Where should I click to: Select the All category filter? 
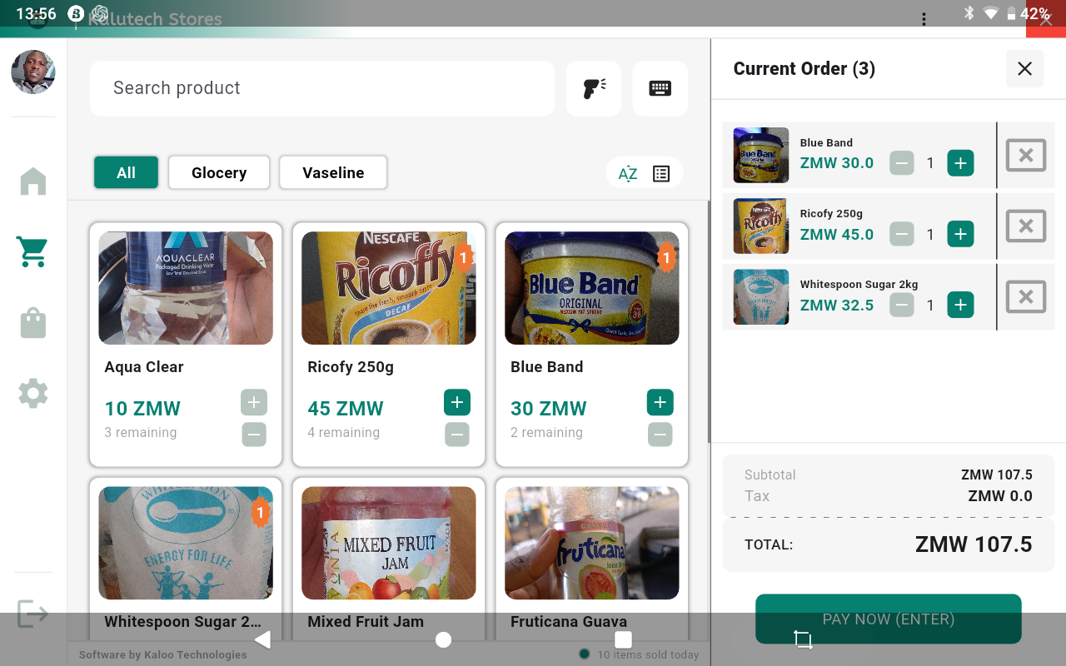[126, 172]
